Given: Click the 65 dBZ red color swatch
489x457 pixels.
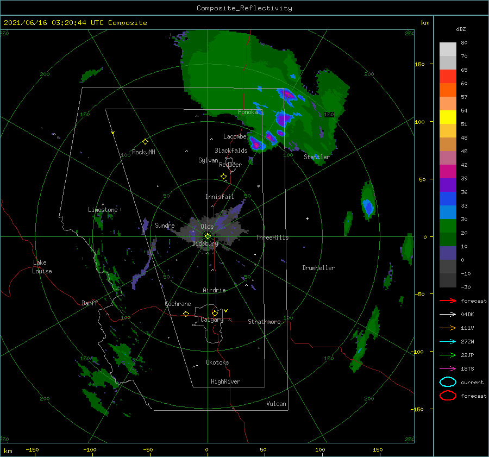Looking at the screenshot, I should pyautogui.click(x=448, y=76).
